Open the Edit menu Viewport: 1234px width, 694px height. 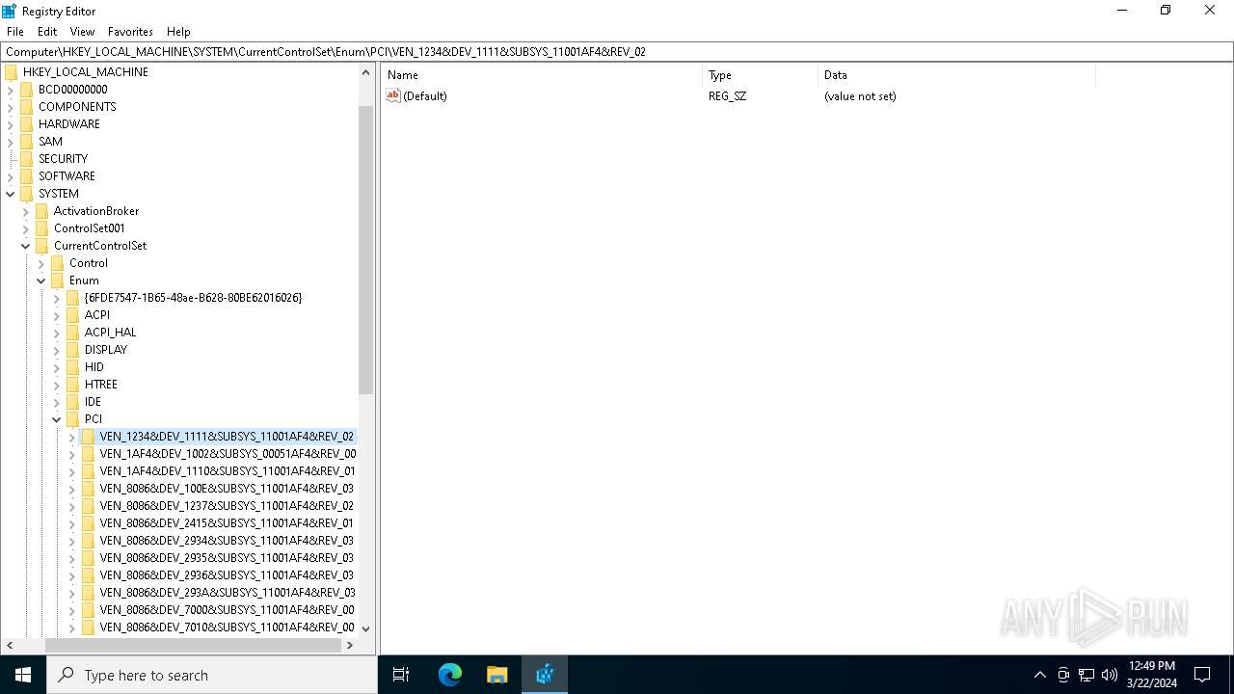47,32
